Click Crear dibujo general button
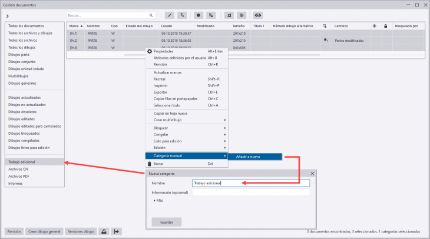The width and height of the screenshot is (430, 239). [x=44, y=231]
